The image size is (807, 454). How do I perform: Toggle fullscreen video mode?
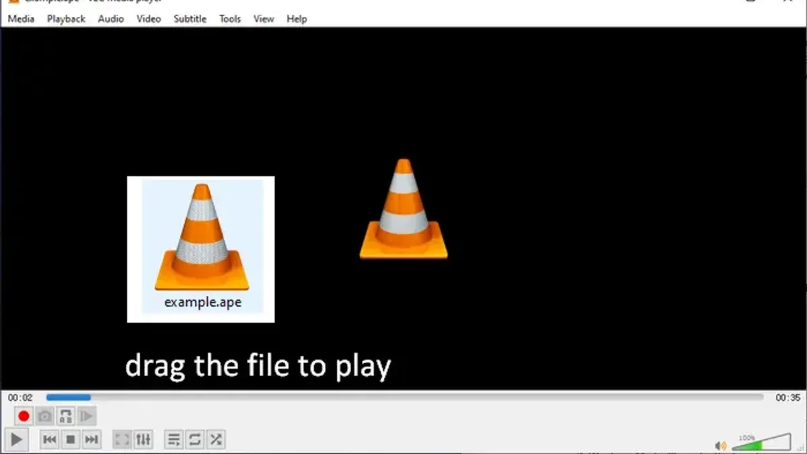122,440
